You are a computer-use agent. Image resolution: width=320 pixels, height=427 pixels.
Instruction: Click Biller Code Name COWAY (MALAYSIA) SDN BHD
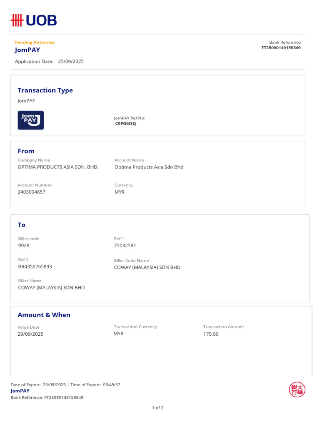(147, 267)
